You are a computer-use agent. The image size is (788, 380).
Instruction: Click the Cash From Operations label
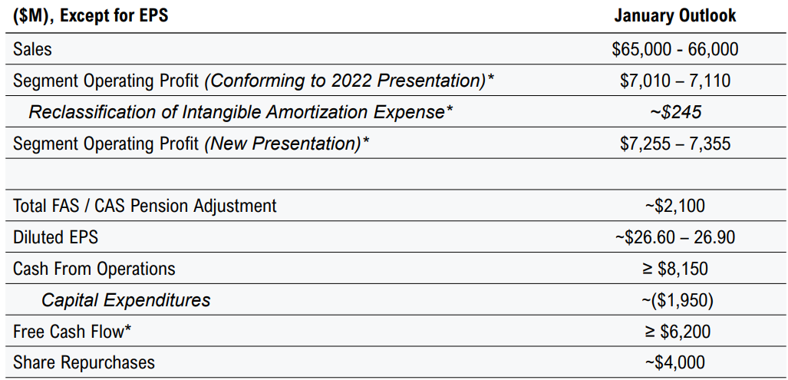pos(94,269)
